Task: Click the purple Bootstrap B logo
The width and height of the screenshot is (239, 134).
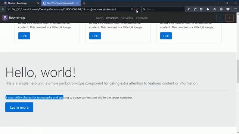Action: (x=5, y=18)
